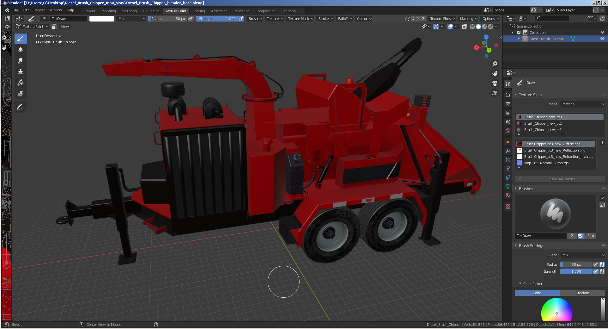Switch to Shading workspace tab
Image resolution: width=608 pixels, height=329 pixels.
pos(198,11)
